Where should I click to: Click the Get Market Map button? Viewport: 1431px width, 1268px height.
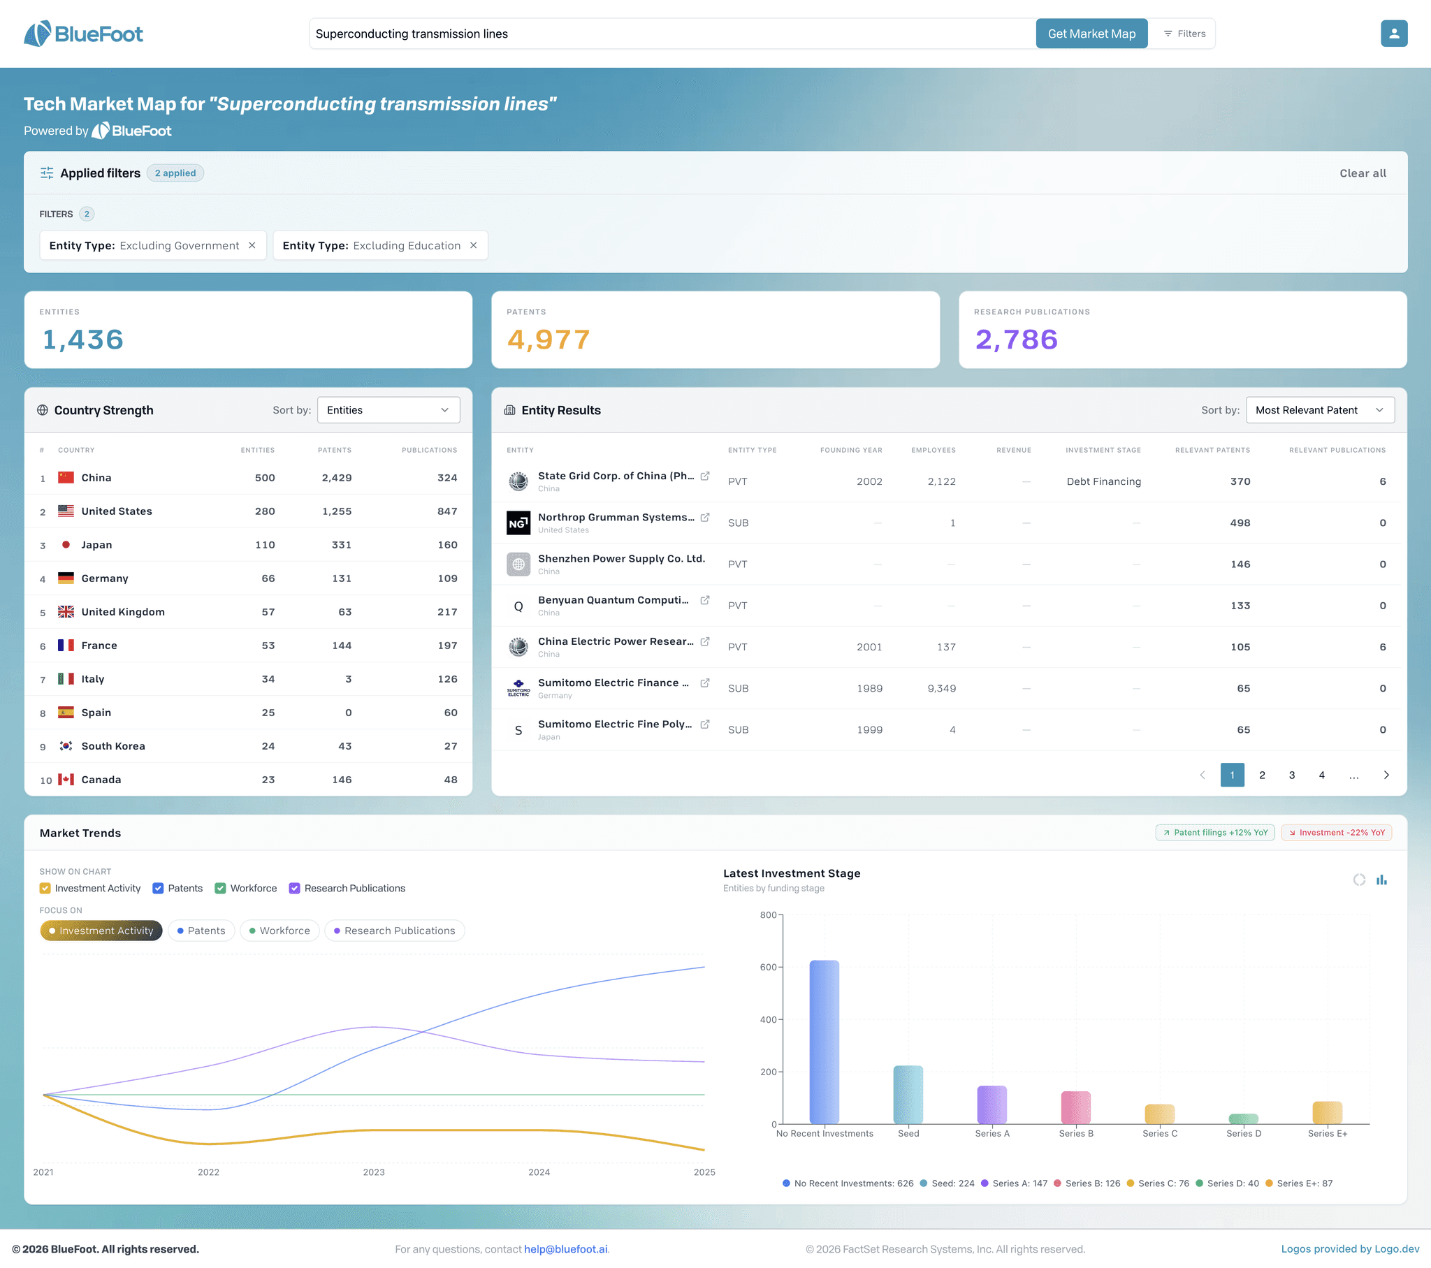coord(1091,34)
